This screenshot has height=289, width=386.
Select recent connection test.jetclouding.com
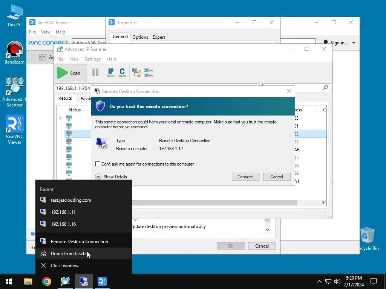click(84, 200)
